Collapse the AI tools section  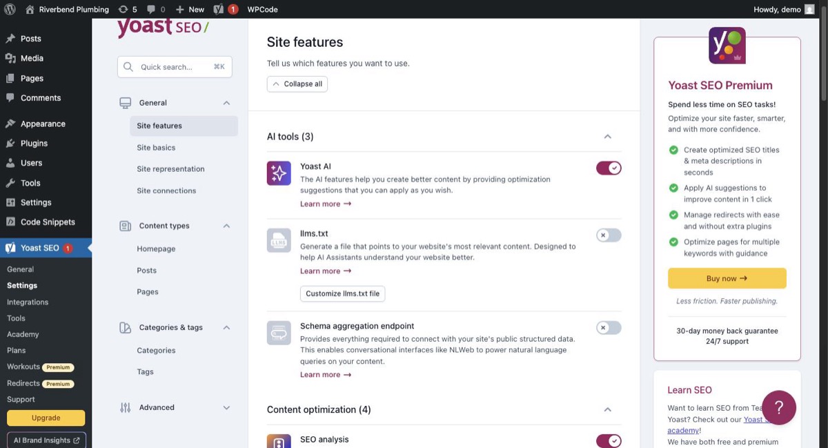(608, 137)
